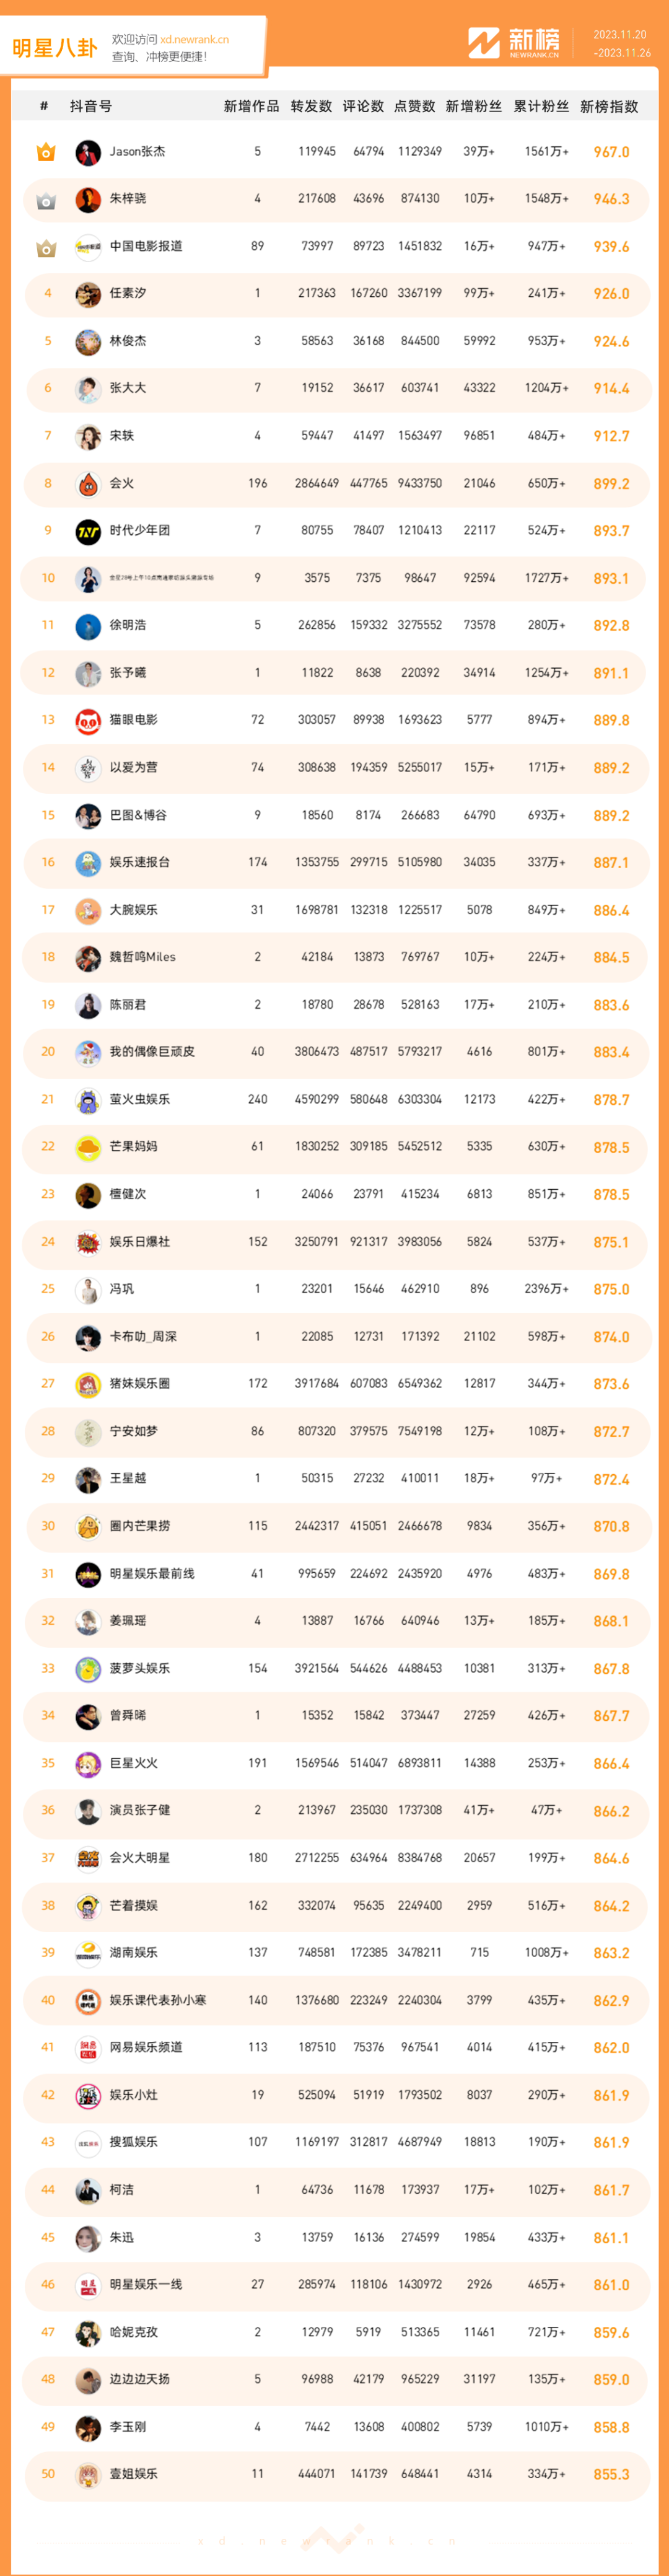The height and width of the screenshot is (2576, 669).
Task: Click the 娱乐日爆社 account name
Action: point(140,1241)
